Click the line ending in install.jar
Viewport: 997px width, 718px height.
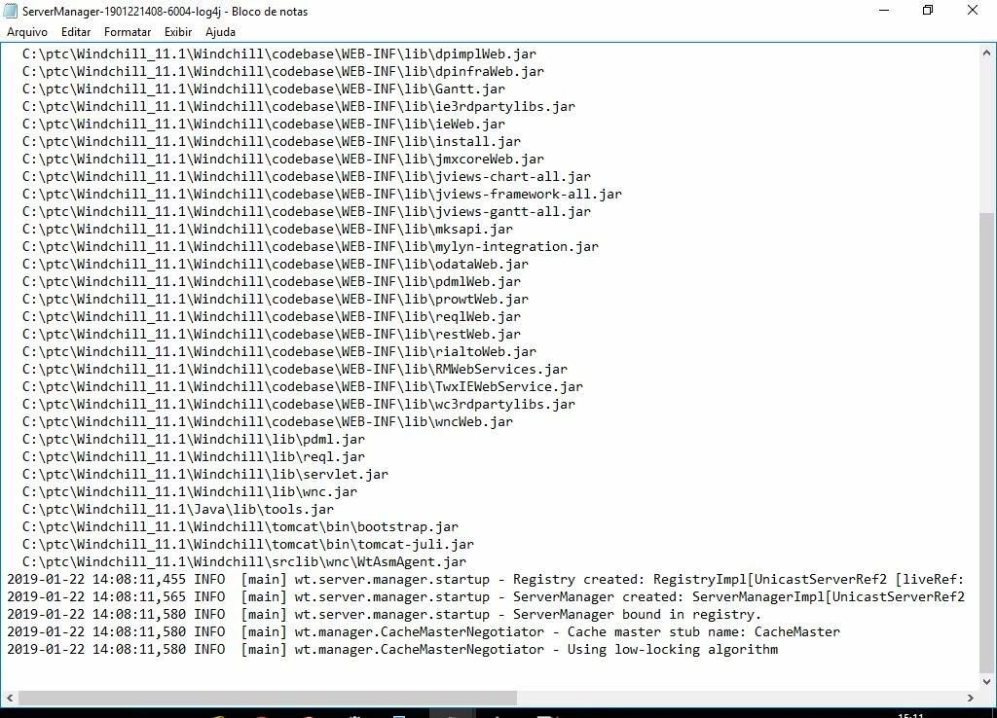click(x=272, y=141)
